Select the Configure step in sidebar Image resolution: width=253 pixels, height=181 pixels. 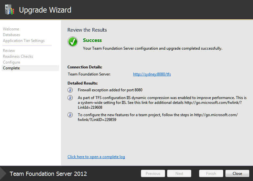[x=11, y=62]
